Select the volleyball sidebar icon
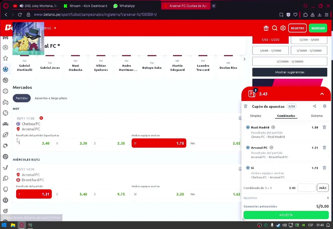The image size is (333, 229). point(5,156)
